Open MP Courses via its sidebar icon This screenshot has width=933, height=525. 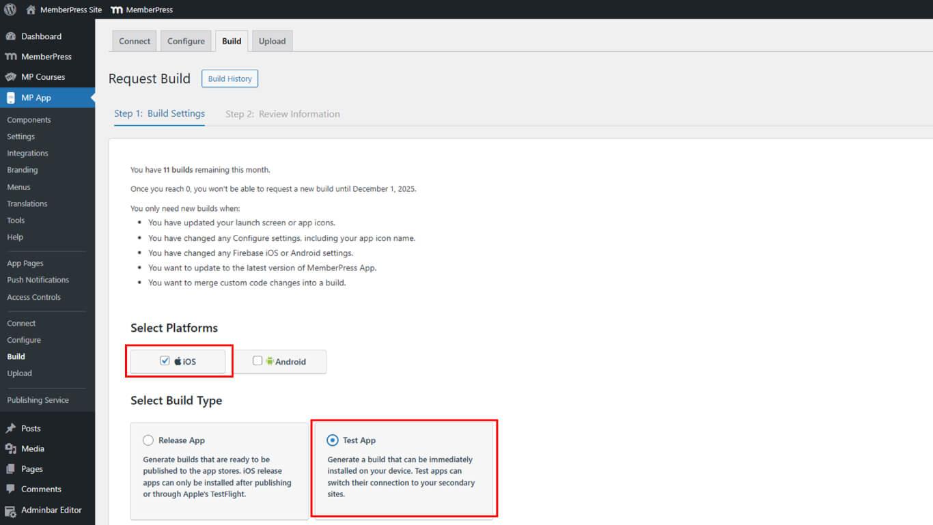point(11,77)
